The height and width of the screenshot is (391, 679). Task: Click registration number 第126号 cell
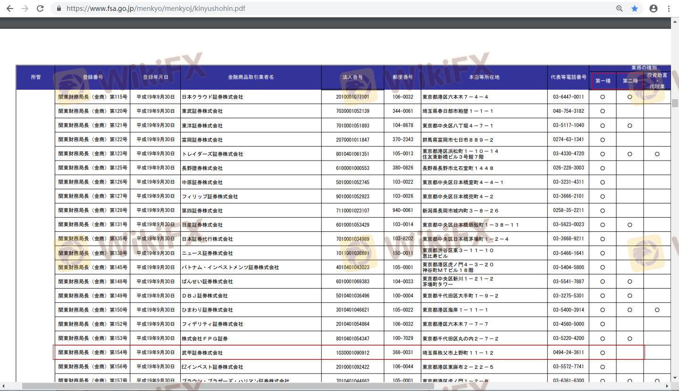click(92, 182)
